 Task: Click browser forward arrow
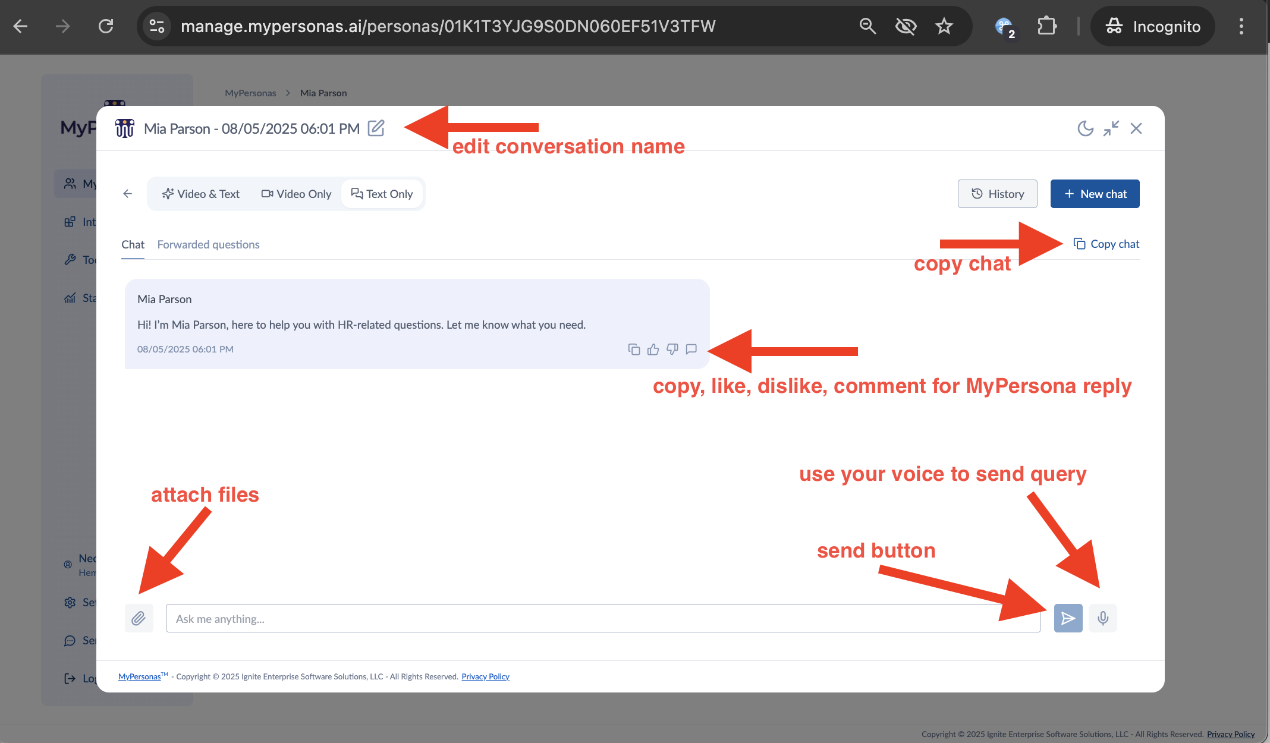coord(62,26)
